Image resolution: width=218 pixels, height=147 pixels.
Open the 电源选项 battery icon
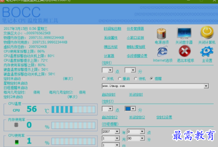161,34
